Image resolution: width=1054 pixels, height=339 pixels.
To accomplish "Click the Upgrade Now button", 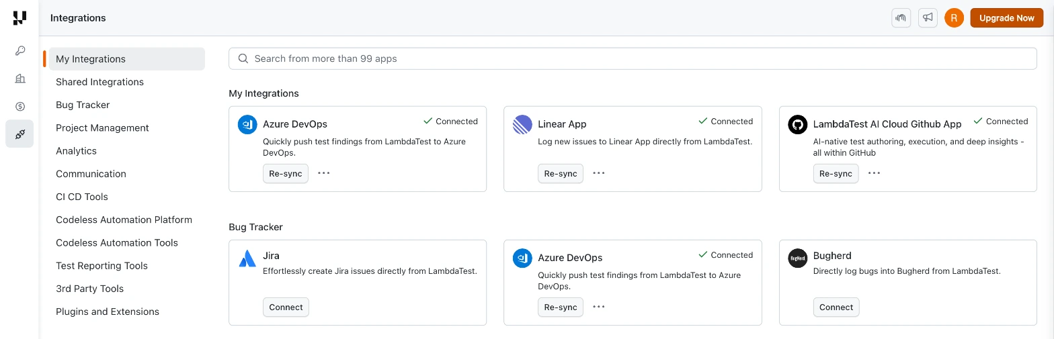I will [x=1006, y=18].
